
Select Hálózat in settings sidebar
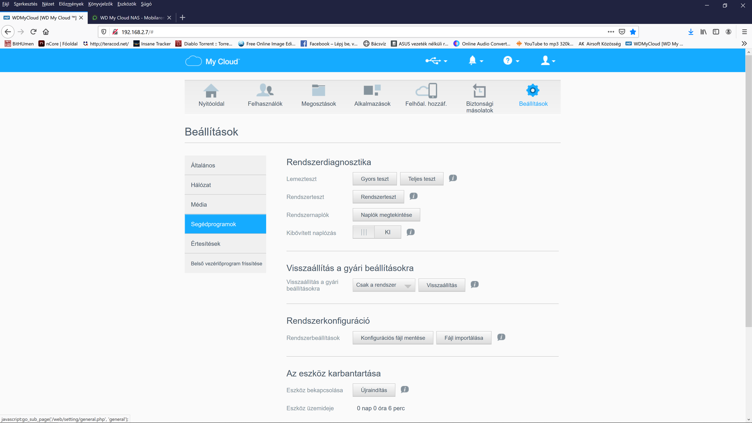[225, 185]
